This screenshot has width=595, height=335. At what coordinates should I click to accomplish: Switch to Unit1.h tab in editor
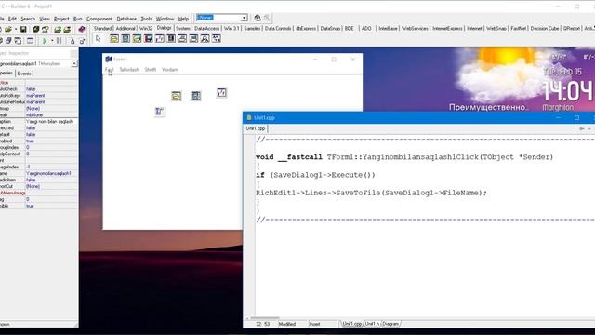[372, 324]
